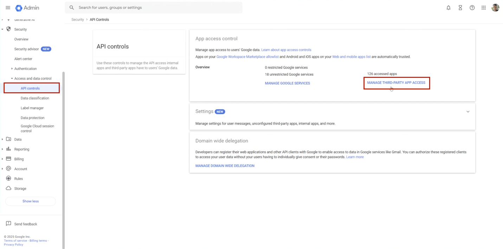Click the Storage cloud icon

(x=8, y=188)
